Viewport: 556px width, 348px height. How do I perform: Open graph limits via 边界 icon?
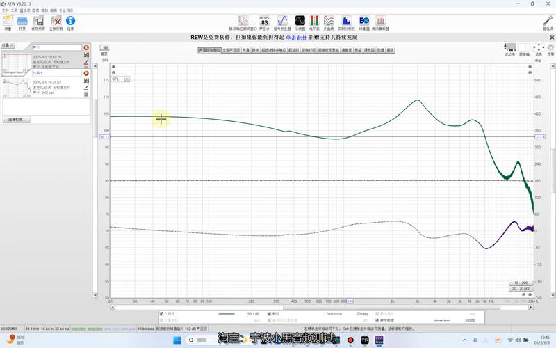point(539,49)
